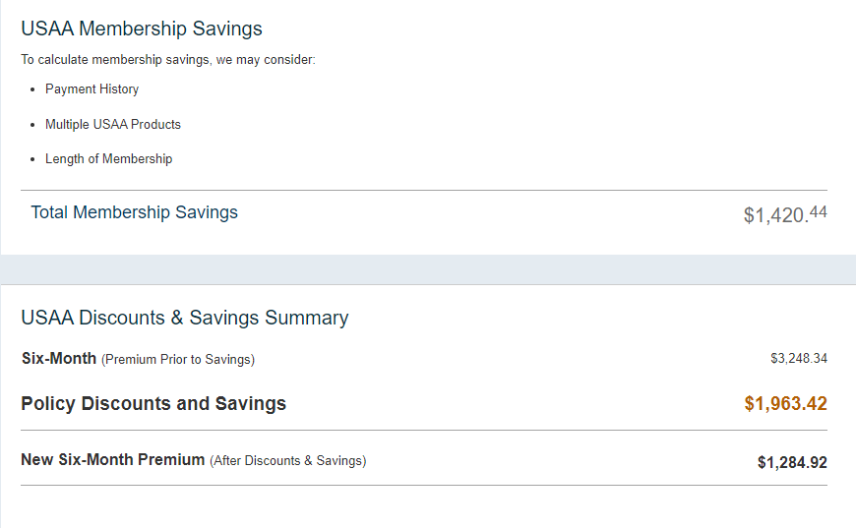Click the "To calculate membership savings" intro text
This screenshot has height=528, width=856.
[168, 60]
